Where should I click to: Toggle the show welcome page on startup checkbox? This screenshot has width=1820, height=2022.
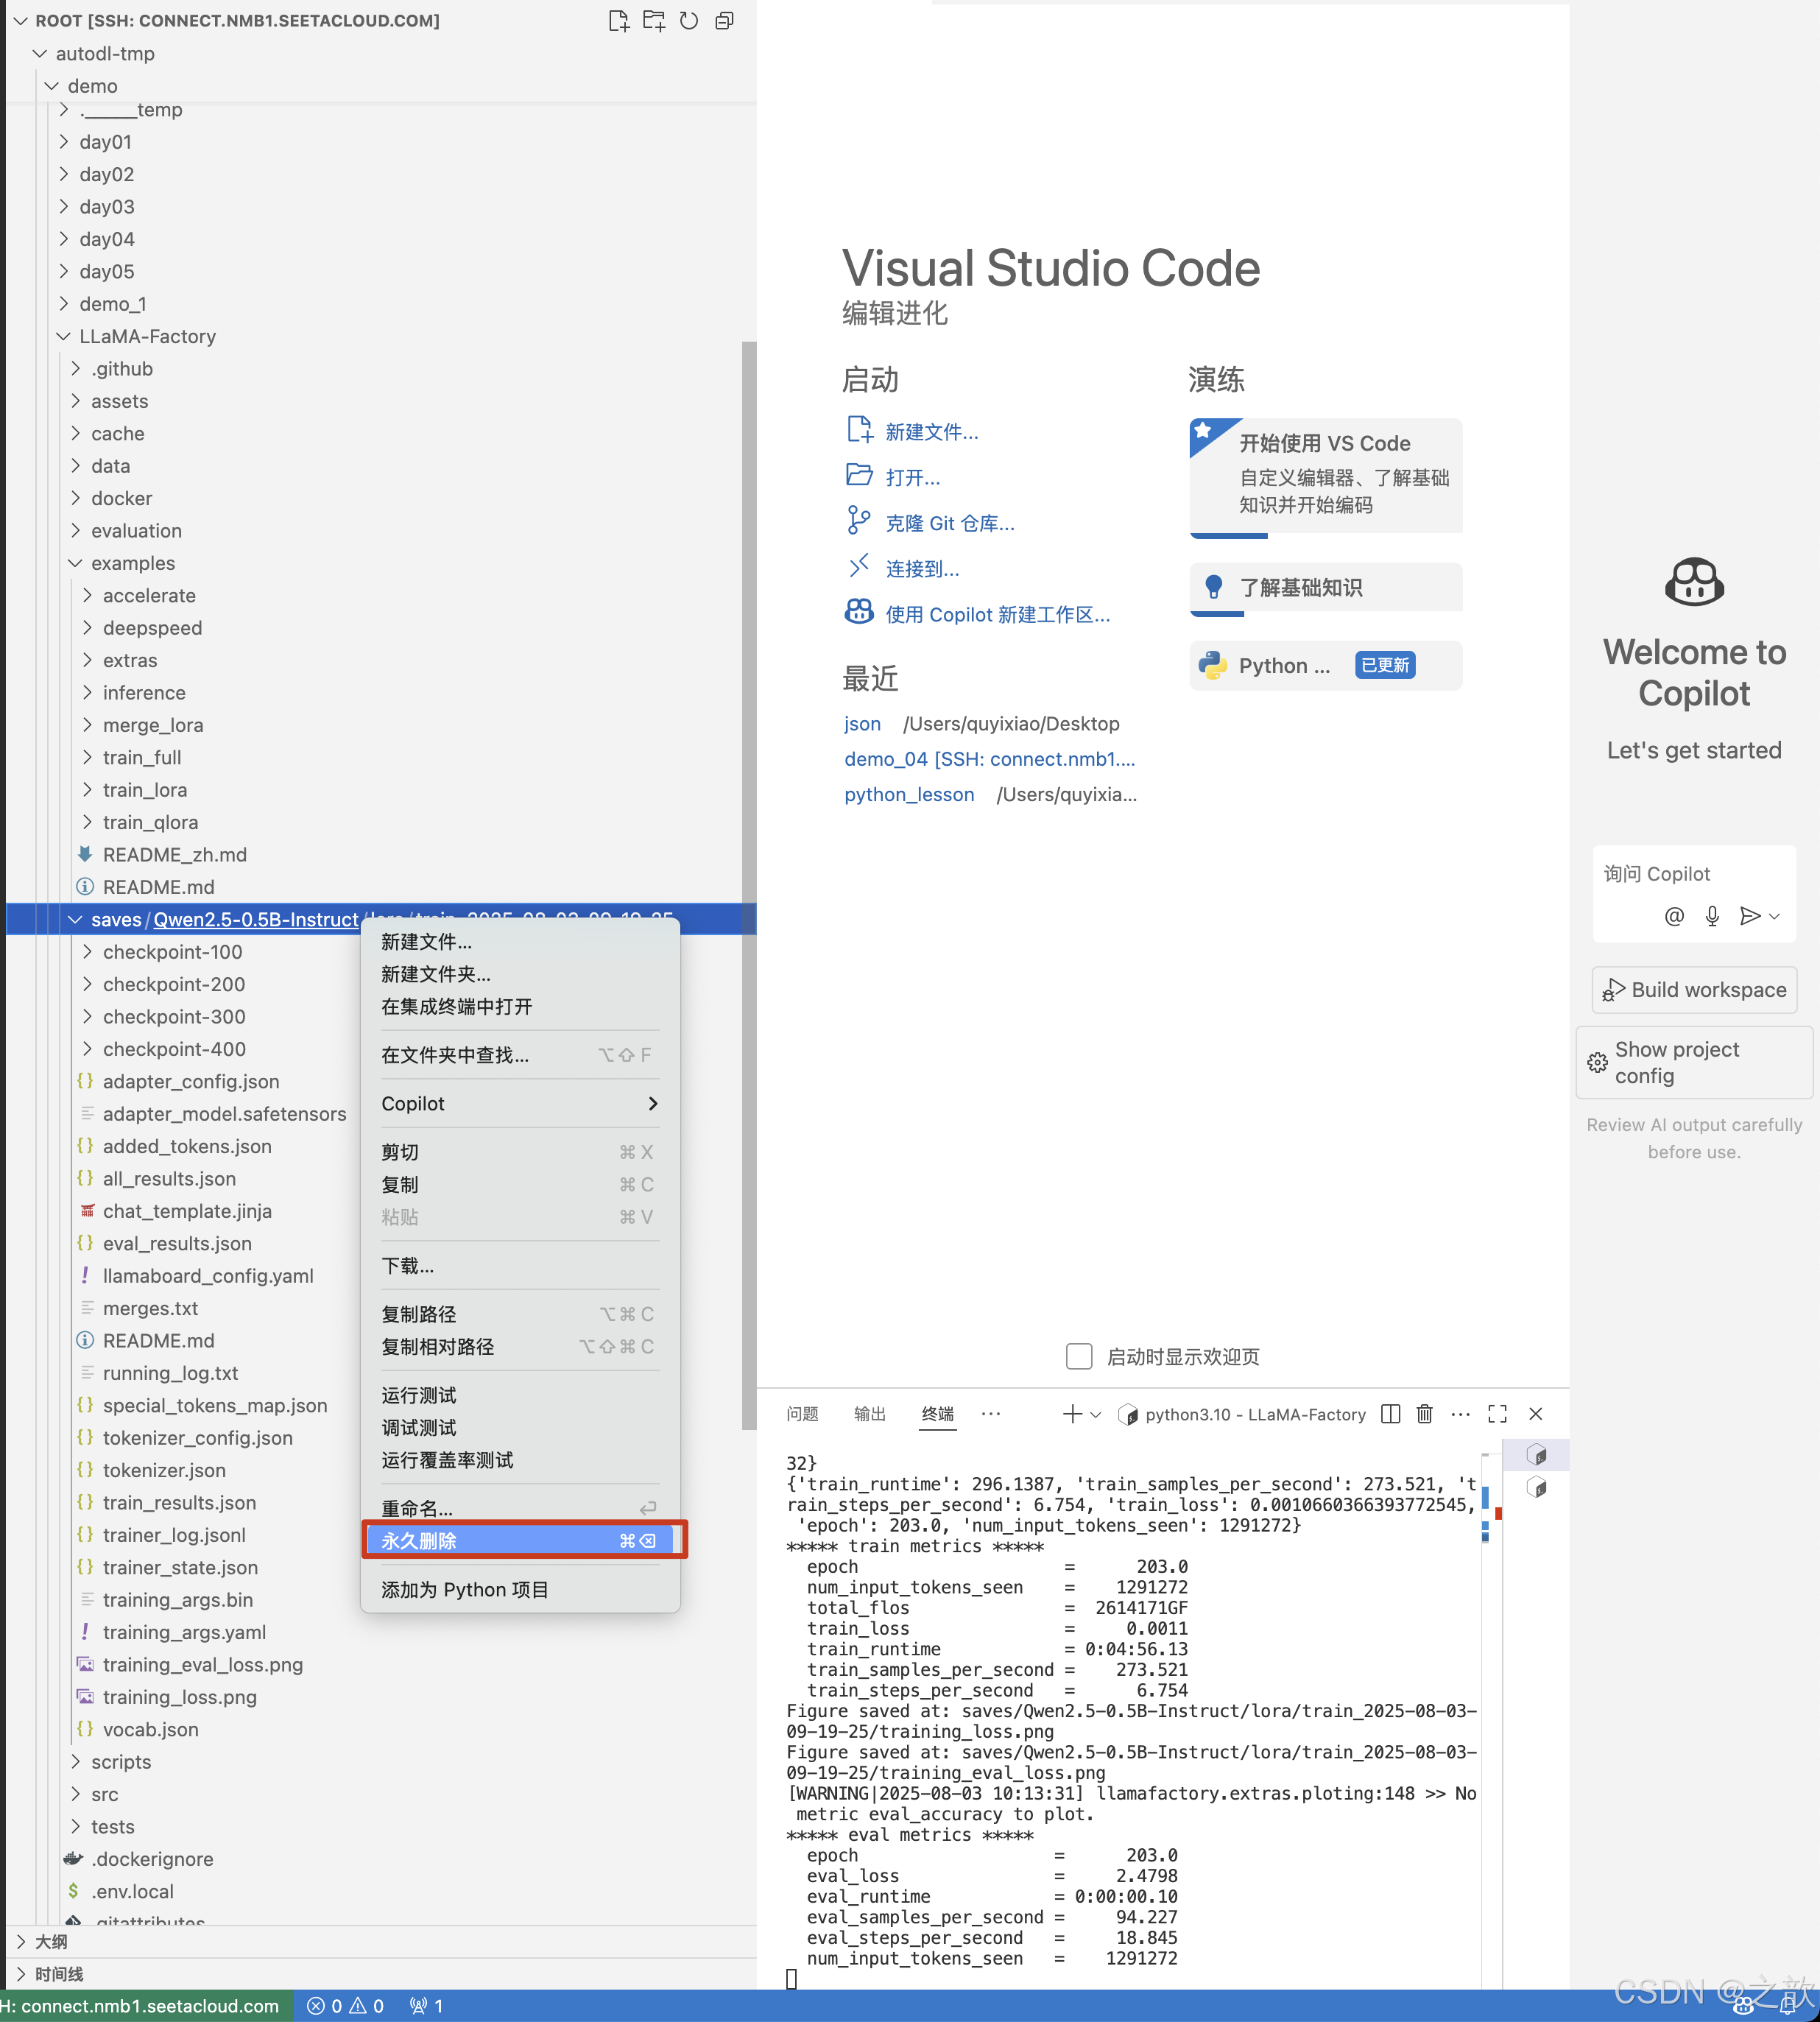pos(1079,1357)
